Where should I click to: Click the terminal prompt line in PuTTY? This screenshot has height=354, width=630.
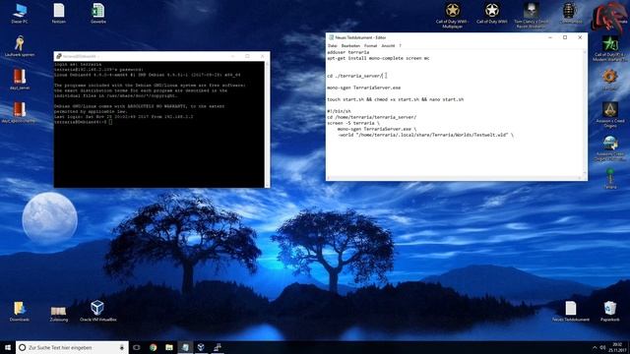click(x=83, y=122)
